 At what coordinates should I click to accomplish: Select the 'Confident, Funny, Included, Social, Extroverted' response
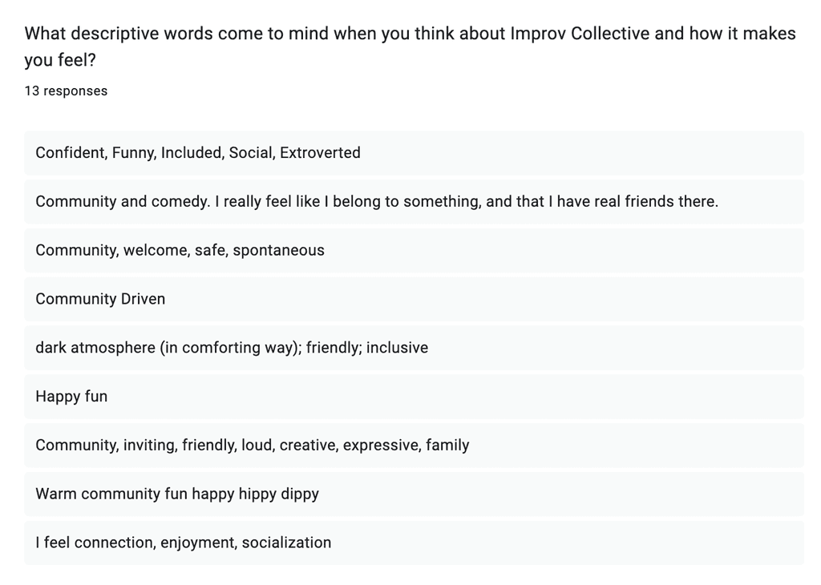tap(415, 153)
